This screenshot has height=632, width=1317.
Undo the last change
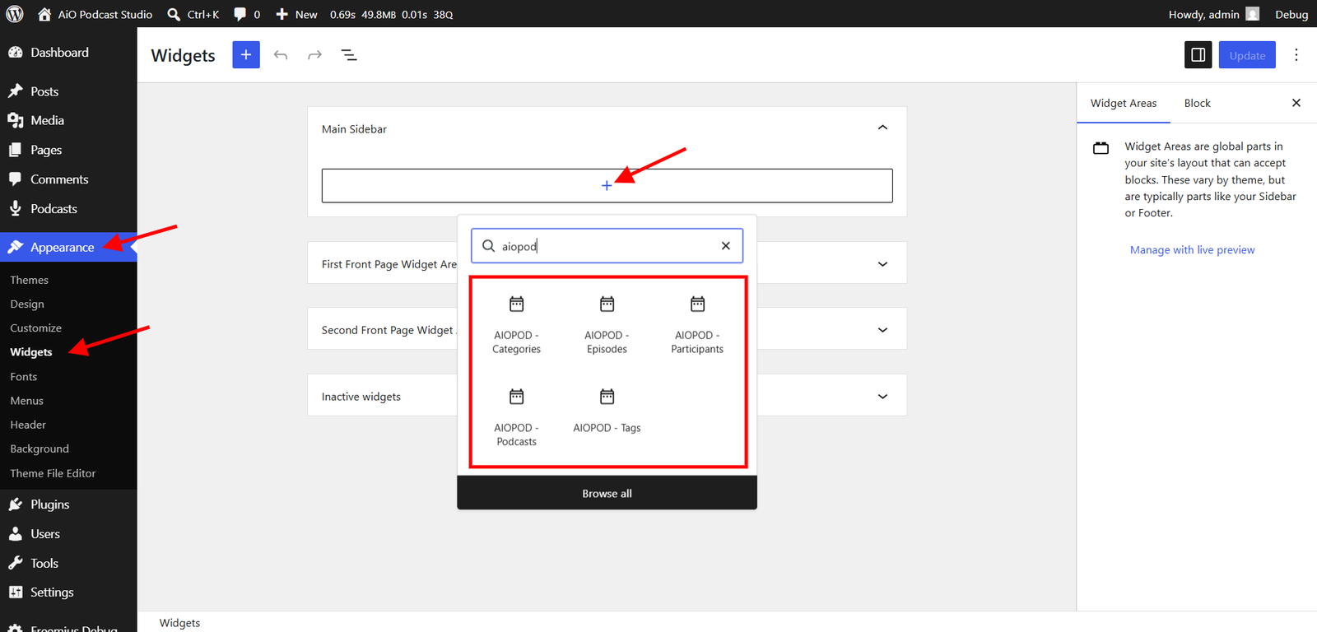click(x=281, y=55)
